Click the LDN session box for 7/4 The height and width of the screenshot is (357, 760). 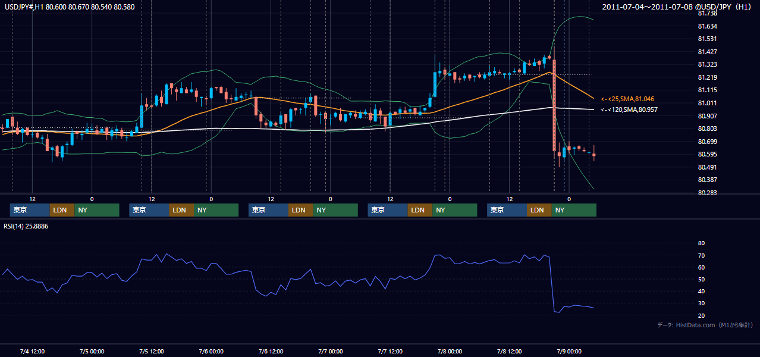[x=62, y=210]
